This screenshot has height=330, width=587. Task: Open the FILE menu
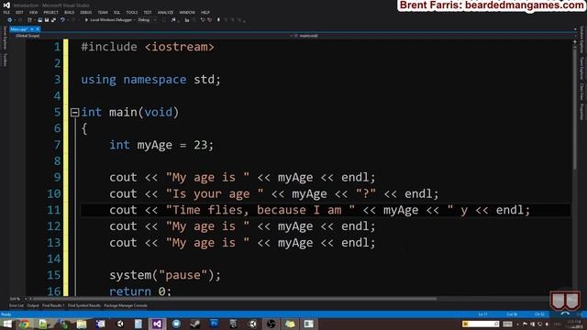click(6, 12)
